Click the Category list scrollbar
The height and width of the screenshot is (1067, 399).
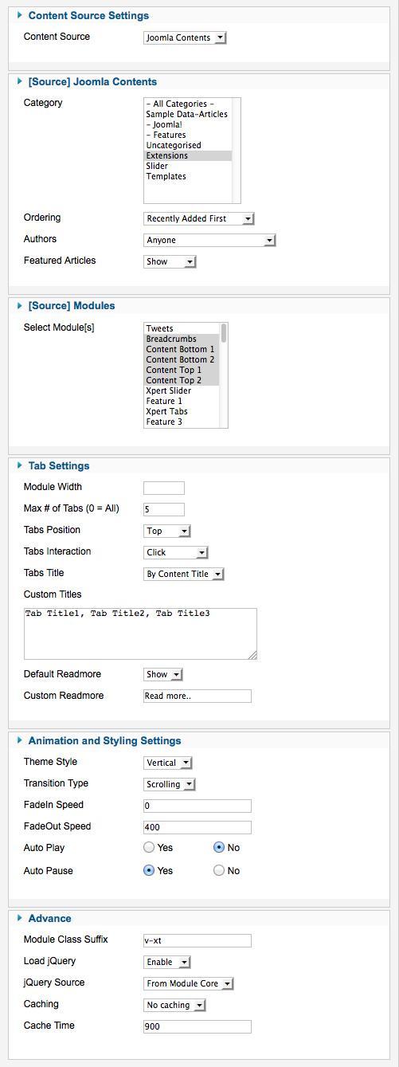236,150
